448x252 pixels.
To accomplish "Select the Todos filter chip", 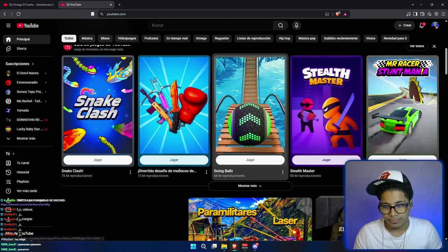I will point(69,38).
